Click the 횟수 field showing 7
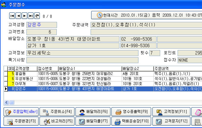The image size is (202, 128). coord(155,53)
